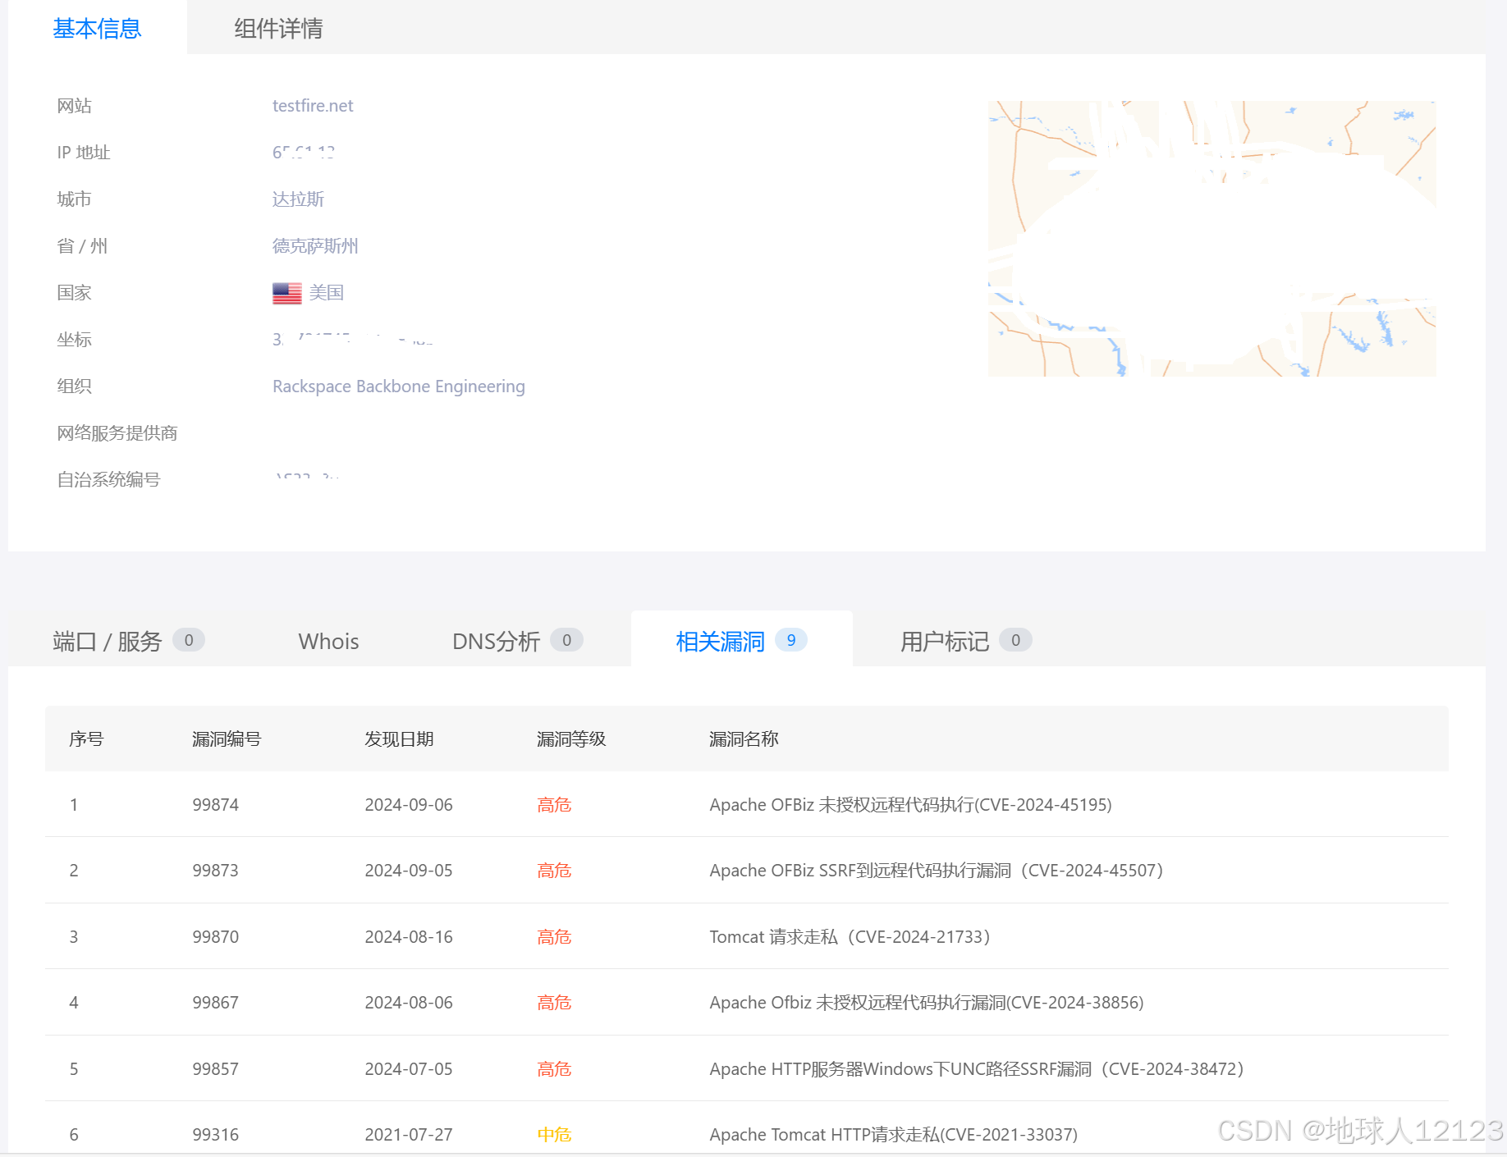This screenshot has width=1507, height=1157.
Task: Click the date 2021-07-27
Action: click(409, 1135)
